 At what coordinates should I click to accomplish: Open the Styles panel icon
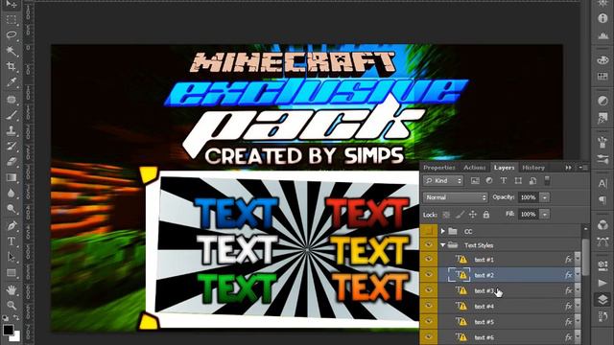(x=602, y=117)
